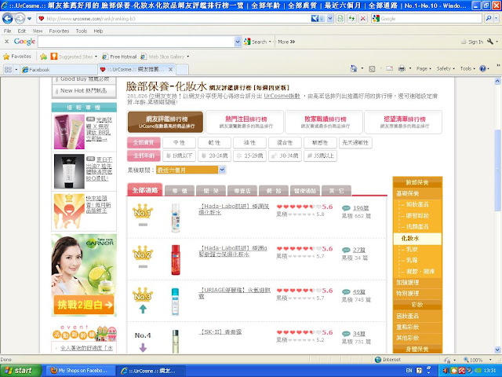This screenshot has height=377, width=502.
Task: Click the Feeds icon in command bar
Action: click(x=372, y=68)
